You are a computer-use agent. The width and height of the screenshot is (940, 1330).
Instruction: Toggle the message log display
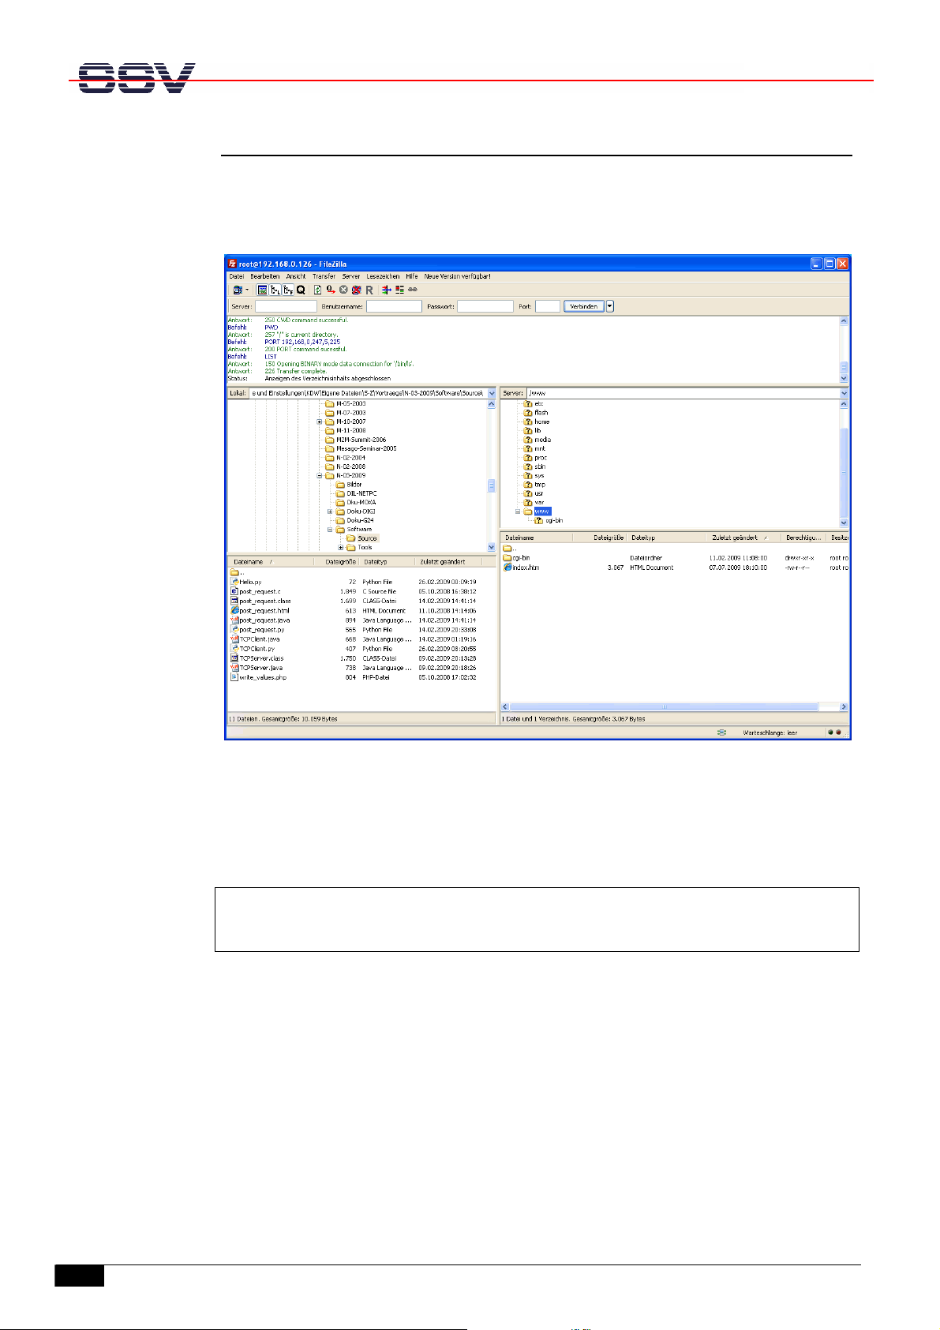[x=262, y=290]
